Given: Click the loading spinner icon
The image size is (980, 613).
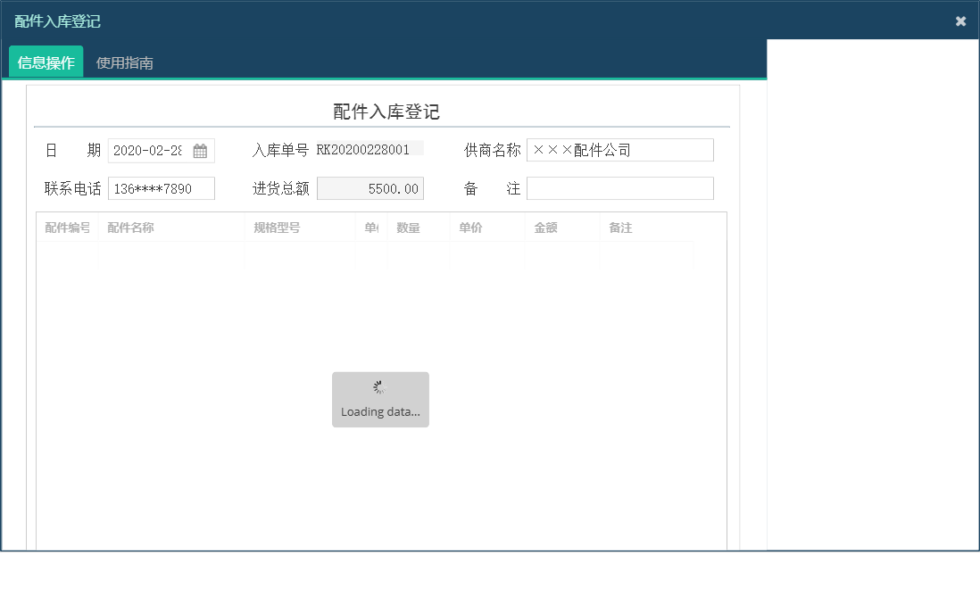Looking at the screenshot, I should (x=378, y=386).
